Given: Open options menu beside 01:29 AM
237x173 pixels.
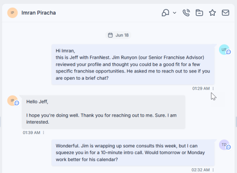Looking at the screenshot, I should click(x=213, y=89).
